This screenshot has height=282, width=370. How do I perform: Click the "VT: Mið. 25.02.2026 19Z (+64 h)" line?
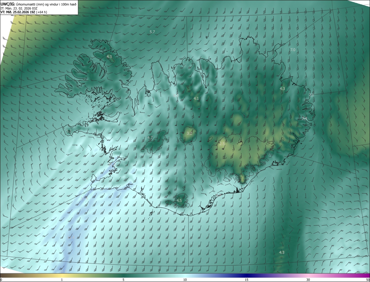[x=24, y=12]
